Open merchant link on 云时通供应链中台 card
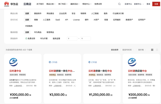161x104 pixels. tap(137, 86)
